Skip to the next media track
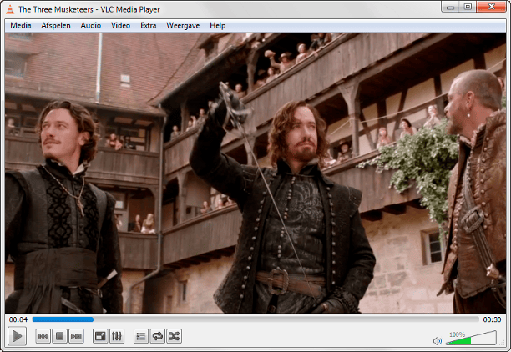Image resolution: width=511 pixels, height=352 pixels. tap(76, 336)
